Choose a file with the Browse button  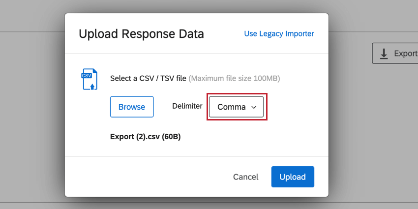pyautogui.click(x=132, y=107)
